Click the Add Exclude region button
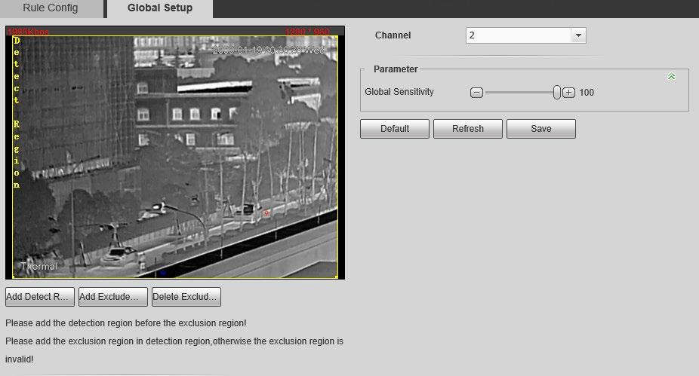Image resolution: width=699 pixels, height=376 pixels. [112, 297]
